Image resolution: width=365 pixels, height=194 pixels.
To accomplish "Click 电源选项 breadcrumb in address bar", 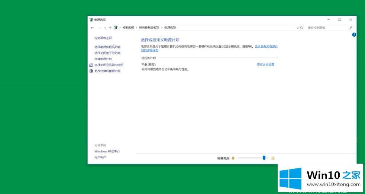I will point(170,27).
